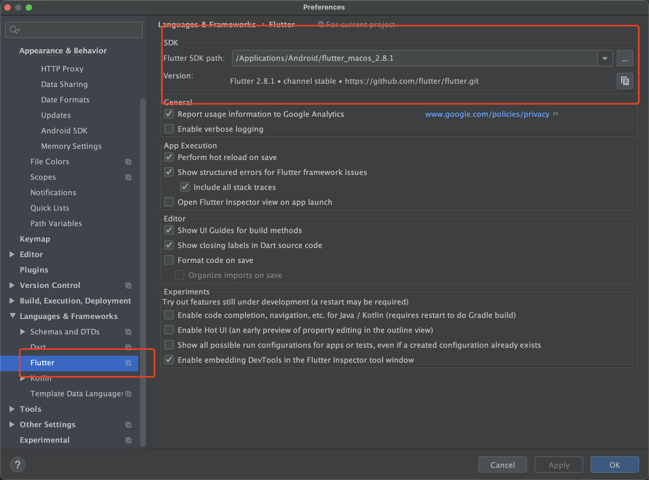Collapse Languages & Frameworks tree node
The height and width of the screenshot is (480, 649).
(x=13, y=316)
